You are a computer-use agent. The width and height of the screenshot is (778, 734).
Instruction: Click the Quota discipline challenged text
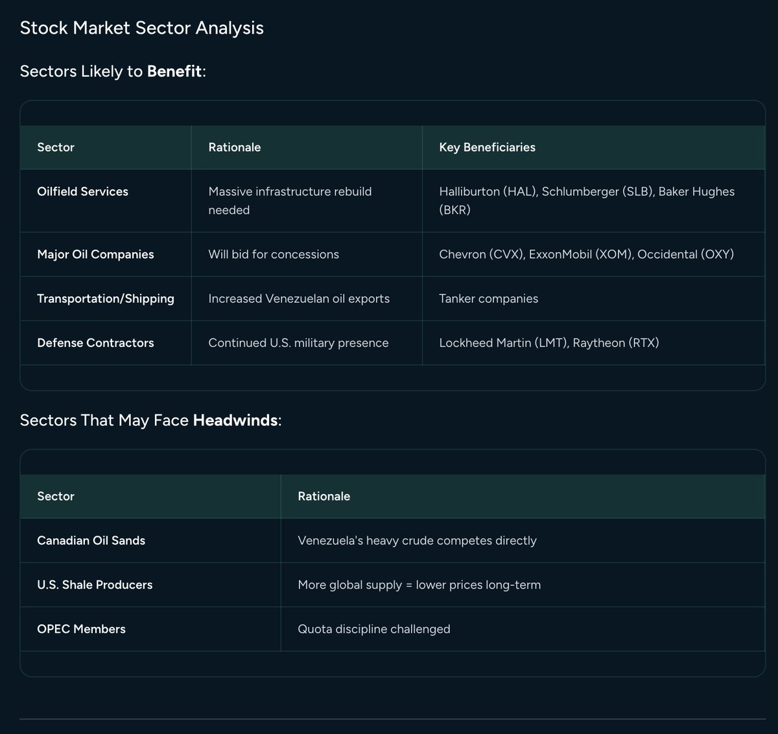pyautogui.click(x=373, y=628)
